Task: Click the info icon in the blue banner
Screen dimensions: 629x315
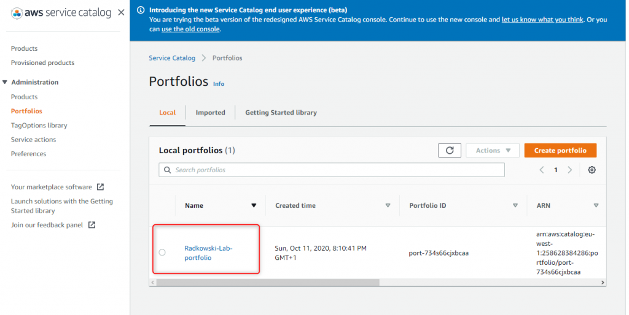Action: coord(141,10)
